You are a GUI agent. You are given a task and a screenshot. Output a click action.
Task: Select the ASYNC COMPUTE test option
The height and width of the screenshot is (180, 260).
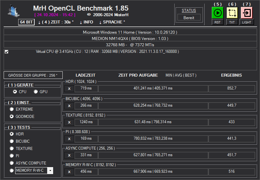12,163
